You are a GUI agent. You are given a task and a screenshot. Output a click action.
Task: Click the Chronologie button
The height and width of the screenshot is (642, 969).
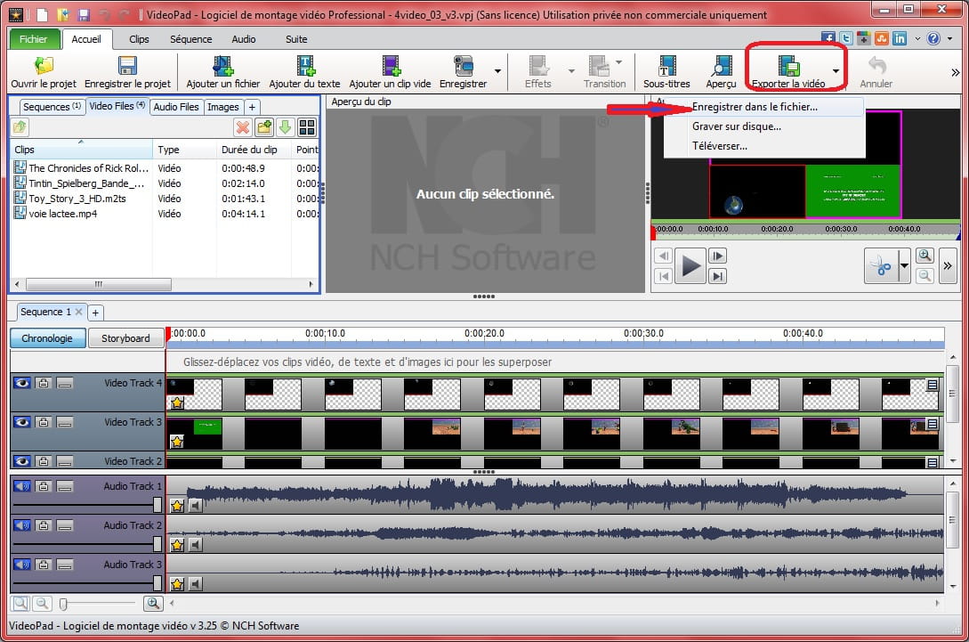coord(47,338)
